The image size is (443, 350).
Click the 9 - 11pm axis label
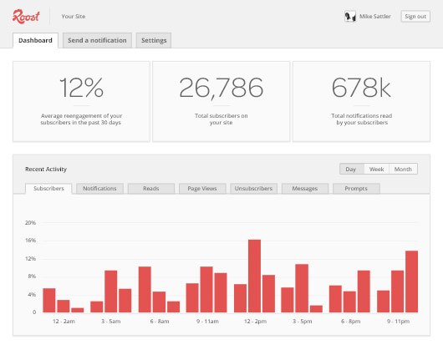point(399,322)
